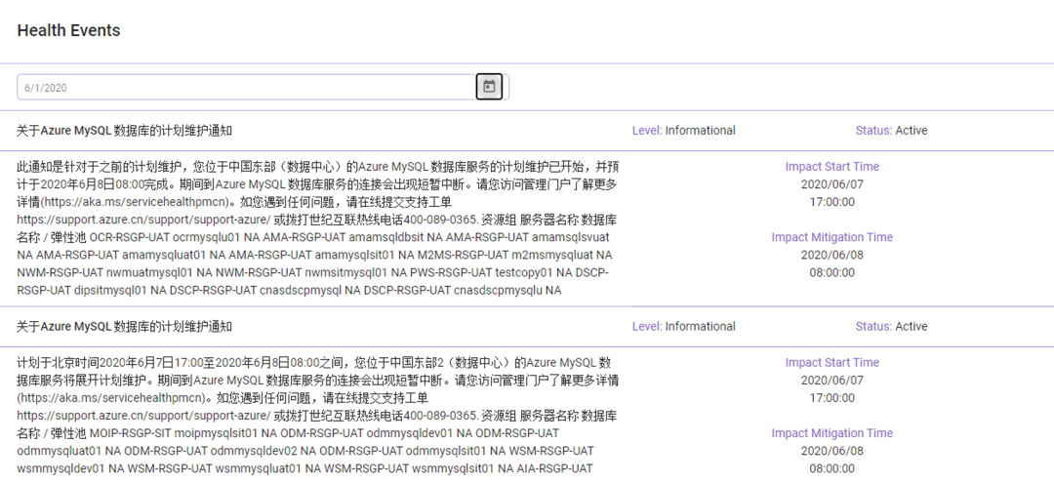Click mitigation time 08:00:00 in second event

(832, 467)
